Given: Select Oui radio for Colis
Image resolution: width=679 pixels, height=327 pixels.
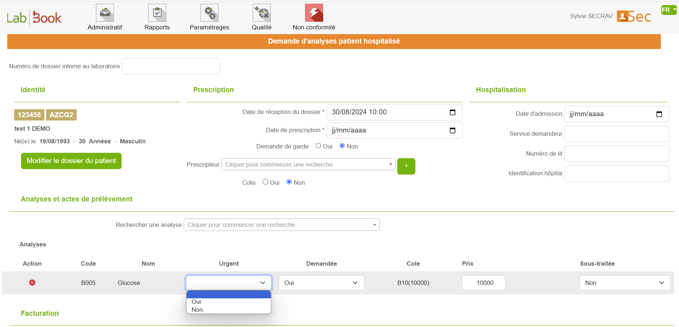Looking at the screenshot, I should pos(265,182).
